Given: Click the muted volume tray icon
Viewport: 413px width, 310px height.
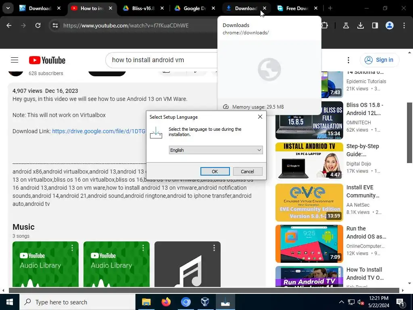Looking at the screenshot, I should [x=361, y=302].
